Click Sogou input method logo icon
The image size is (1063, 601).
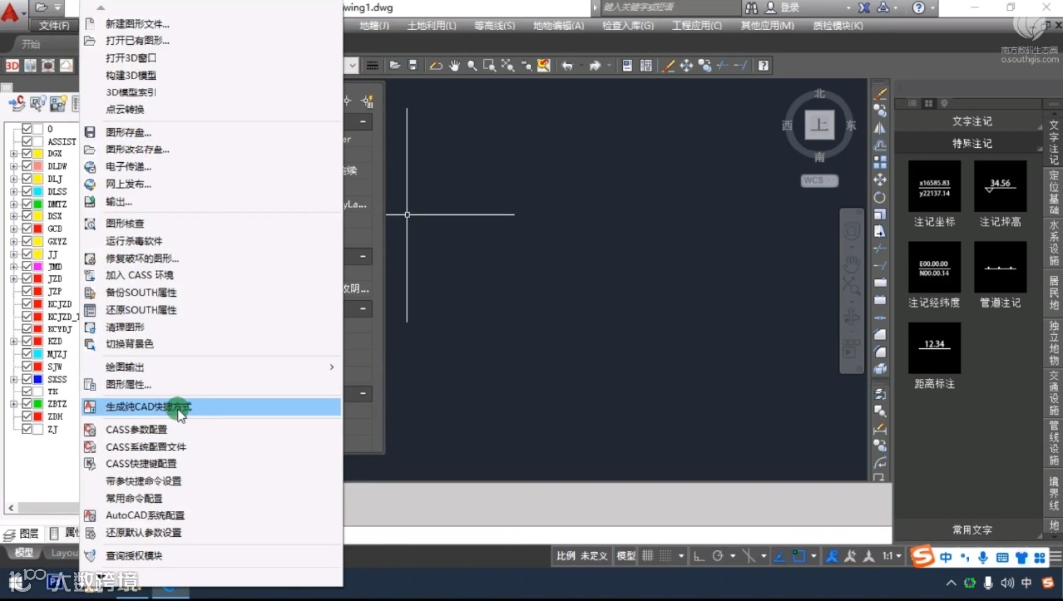point(922,557)
